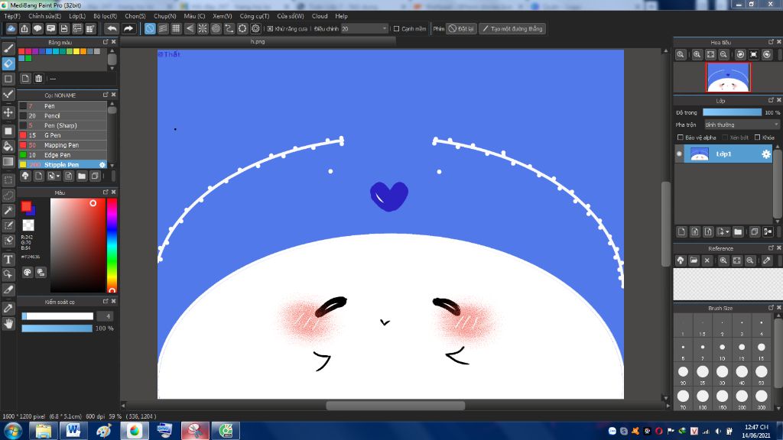This screenshot has height=440, width=783.
Task: Open the Công cụ(T) menu
Action: (x=254, y=16)
